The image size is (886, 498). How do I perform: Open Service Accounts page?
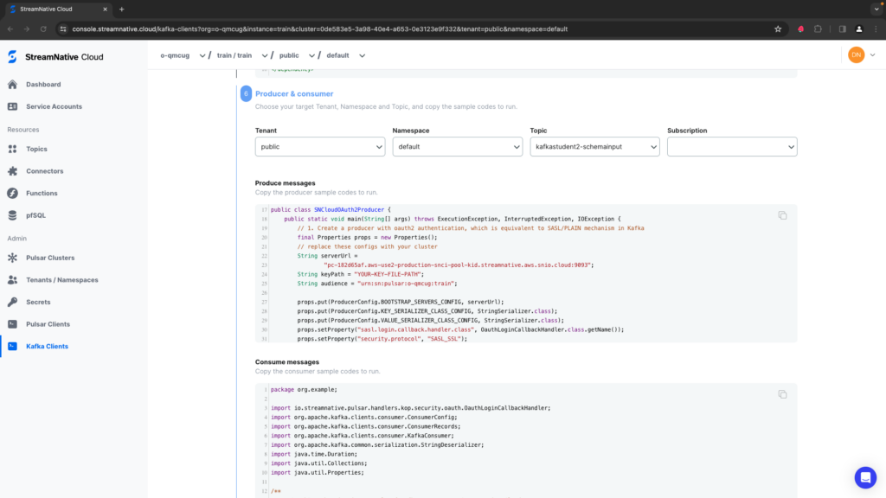[54, 106]
